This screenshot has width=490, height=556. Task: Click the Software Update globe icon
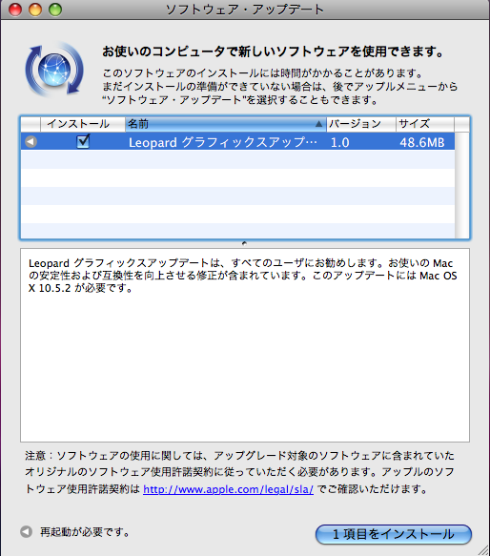click(54, 70)
